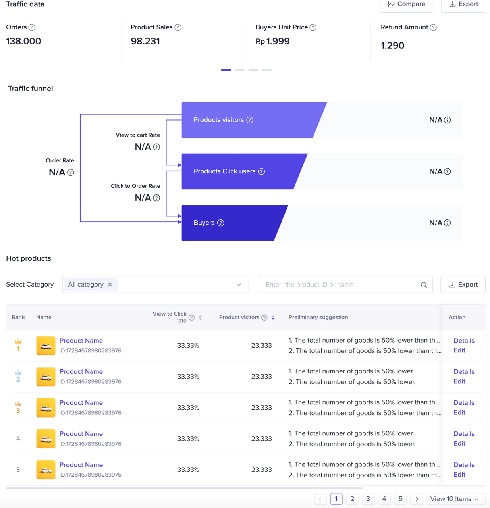The height and width of the screenshot is (508, 490).
Task: Expand the Select Category dropdown
Action: pyautogui.click(x=238, y=285)
